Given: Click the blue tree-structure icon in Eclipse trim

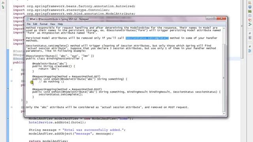Looking at the screenshot, I should point(250,51).
